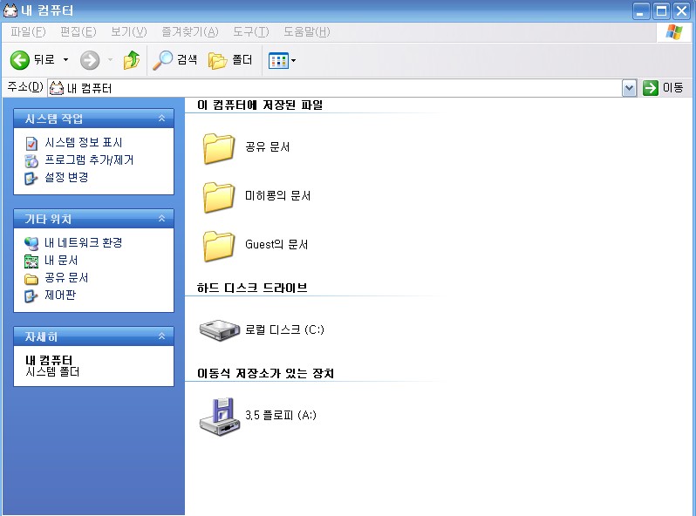Open the Back button history dropdown arrow
This screenshot has width=696, height=516.
(x=65, y=60)
